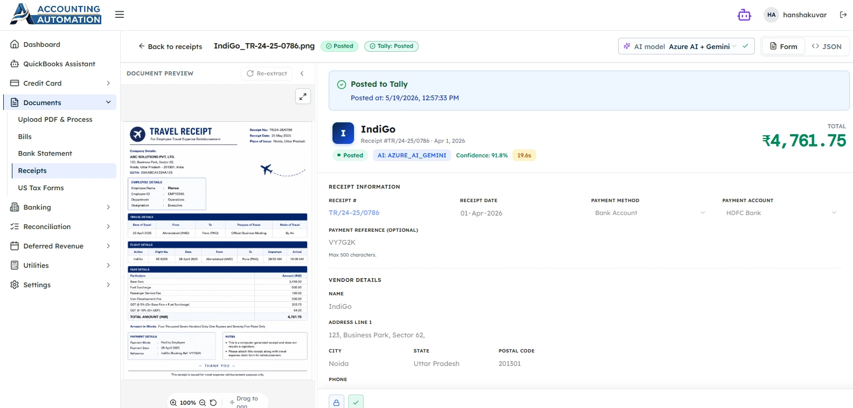Click the logout icon beside hanshakuvar
This screenshot has height=408, width=853.
pyautogui.click(x=843, y=15)
